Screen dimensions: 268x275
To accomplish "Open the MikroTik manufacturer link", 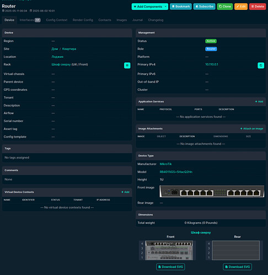I will point(165,164).
